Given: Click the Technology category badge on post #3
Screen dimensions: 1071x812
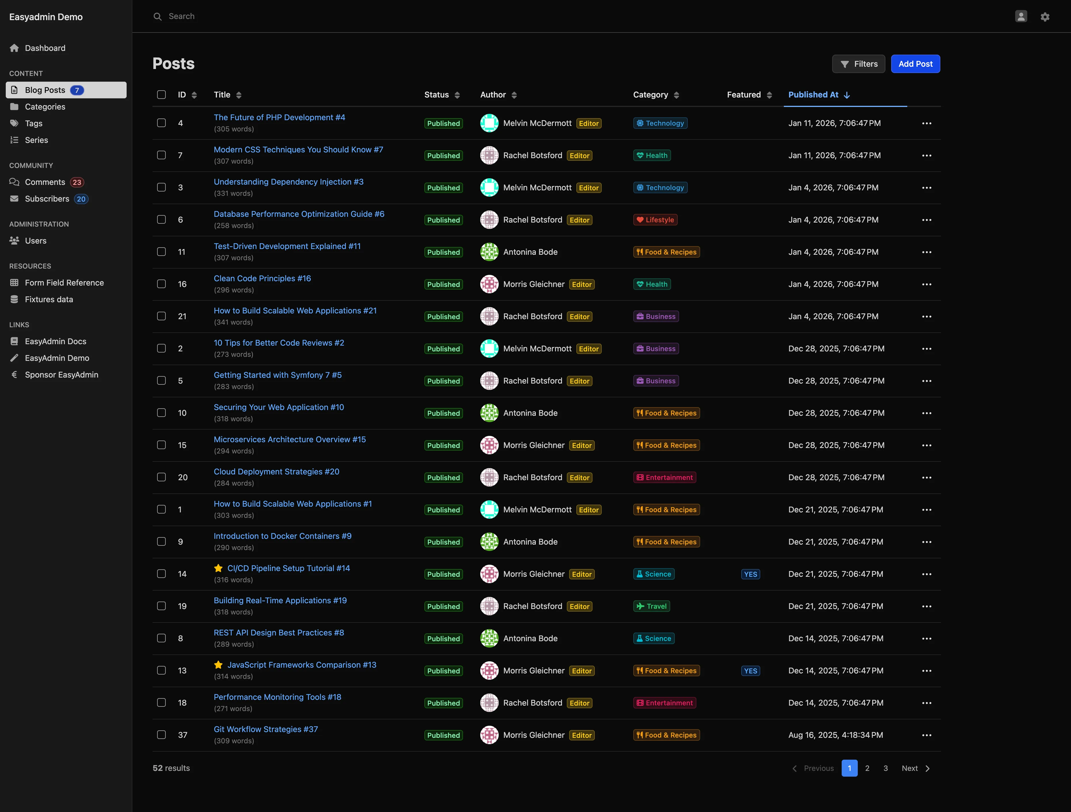Looking at the screenshot, I should (x=660, y=188).
